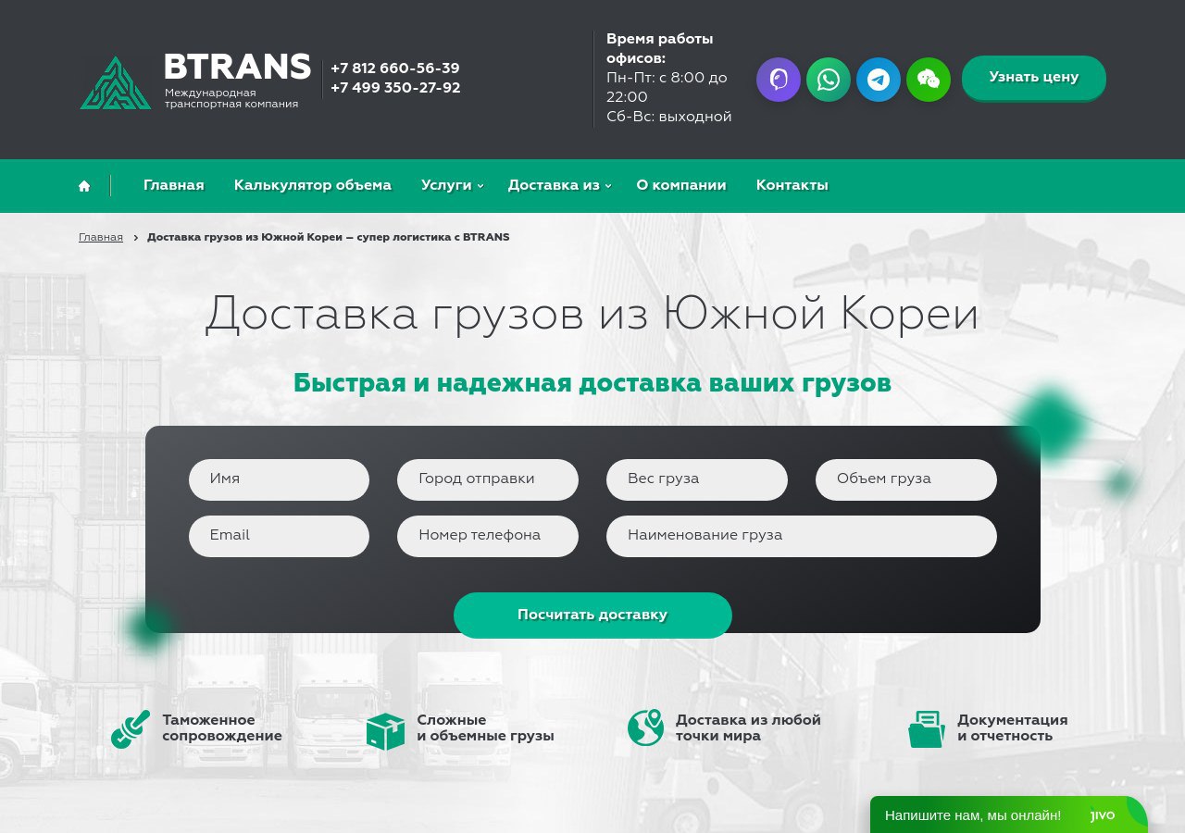Screen dimensions: 1185x833
Task: Click the cargo box icon
Action: (x=385, y=731)
